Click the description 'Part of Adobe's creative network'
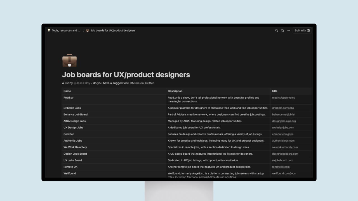 click(217, 114)
